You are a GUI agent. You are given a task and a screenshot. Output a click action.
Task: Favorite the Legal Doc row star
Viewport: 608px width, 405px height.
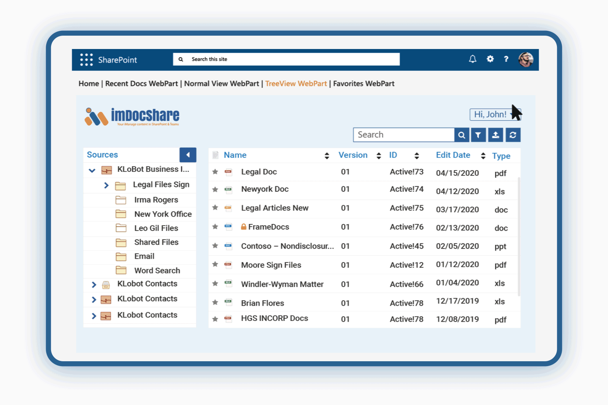pos(215,172)
